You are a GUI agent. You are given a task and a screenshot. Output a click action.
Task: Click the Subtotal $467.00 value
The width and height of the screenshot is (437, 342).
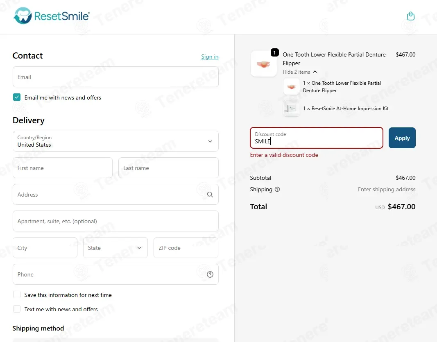[405, 178]
